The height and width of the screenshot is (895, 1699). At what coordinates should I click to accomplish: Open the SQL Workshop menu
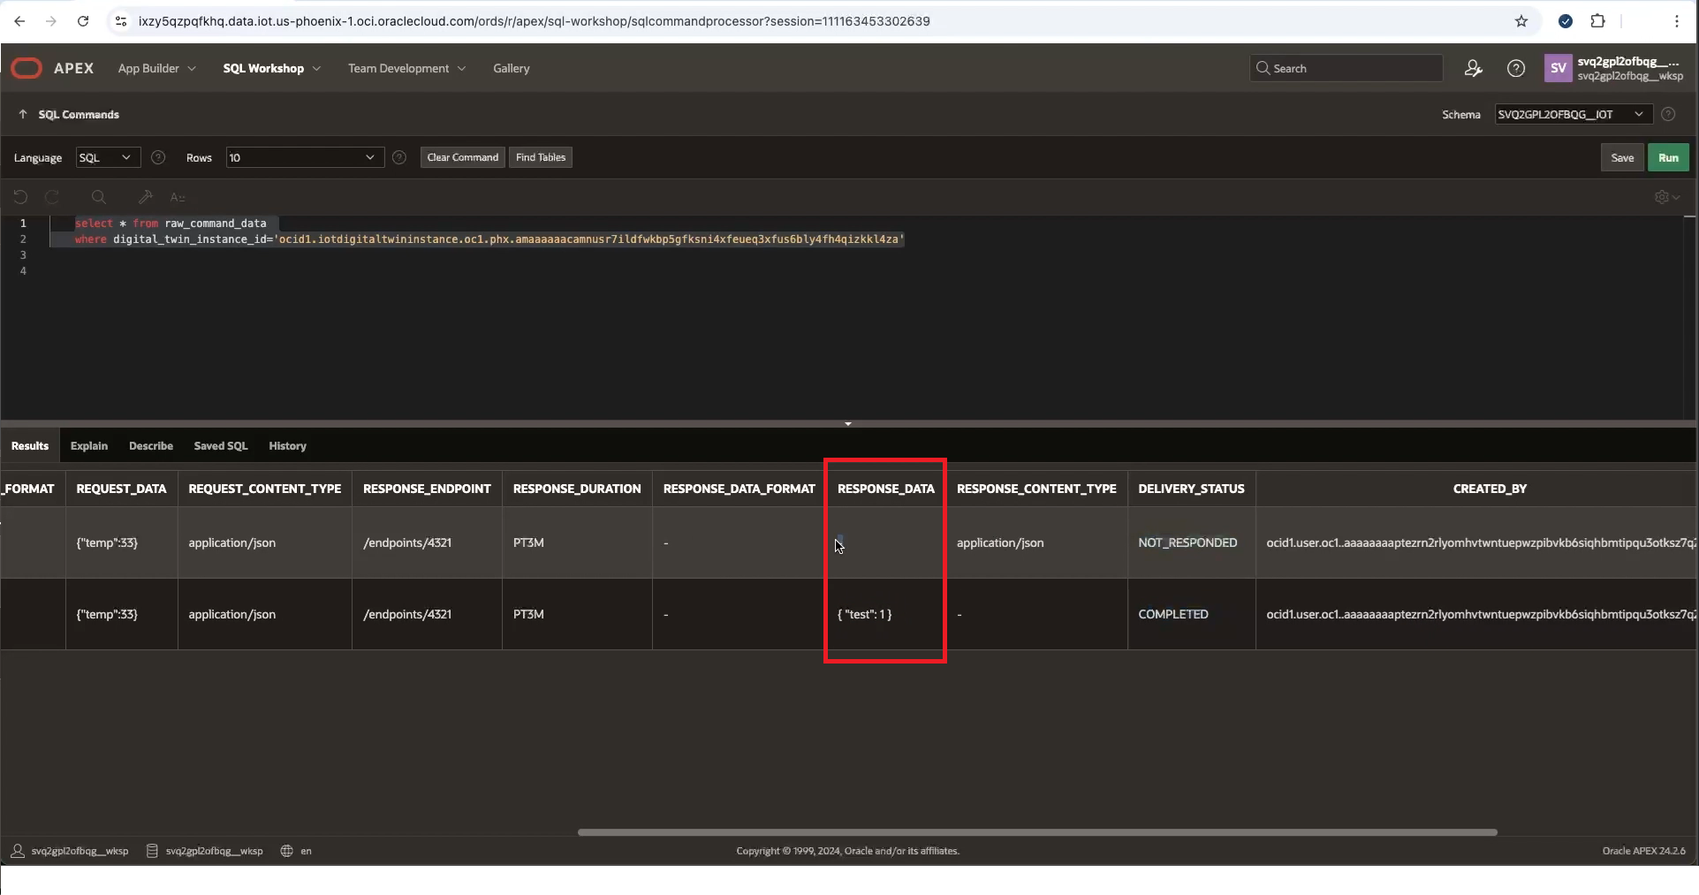click(270, 68)
